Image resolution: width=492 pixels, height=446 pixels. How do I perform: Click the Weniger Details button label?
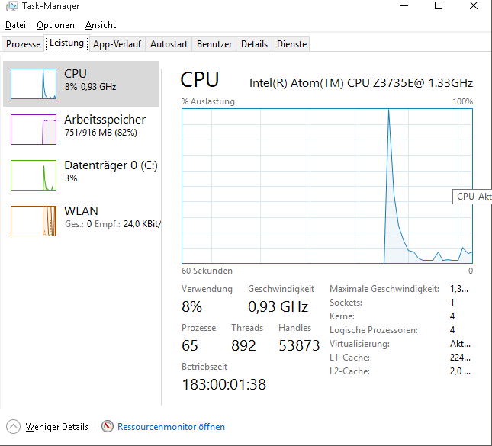(56, 427)
